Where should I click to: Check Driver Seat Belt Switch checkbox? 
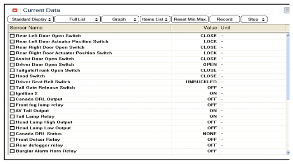[x=12, y=82]
